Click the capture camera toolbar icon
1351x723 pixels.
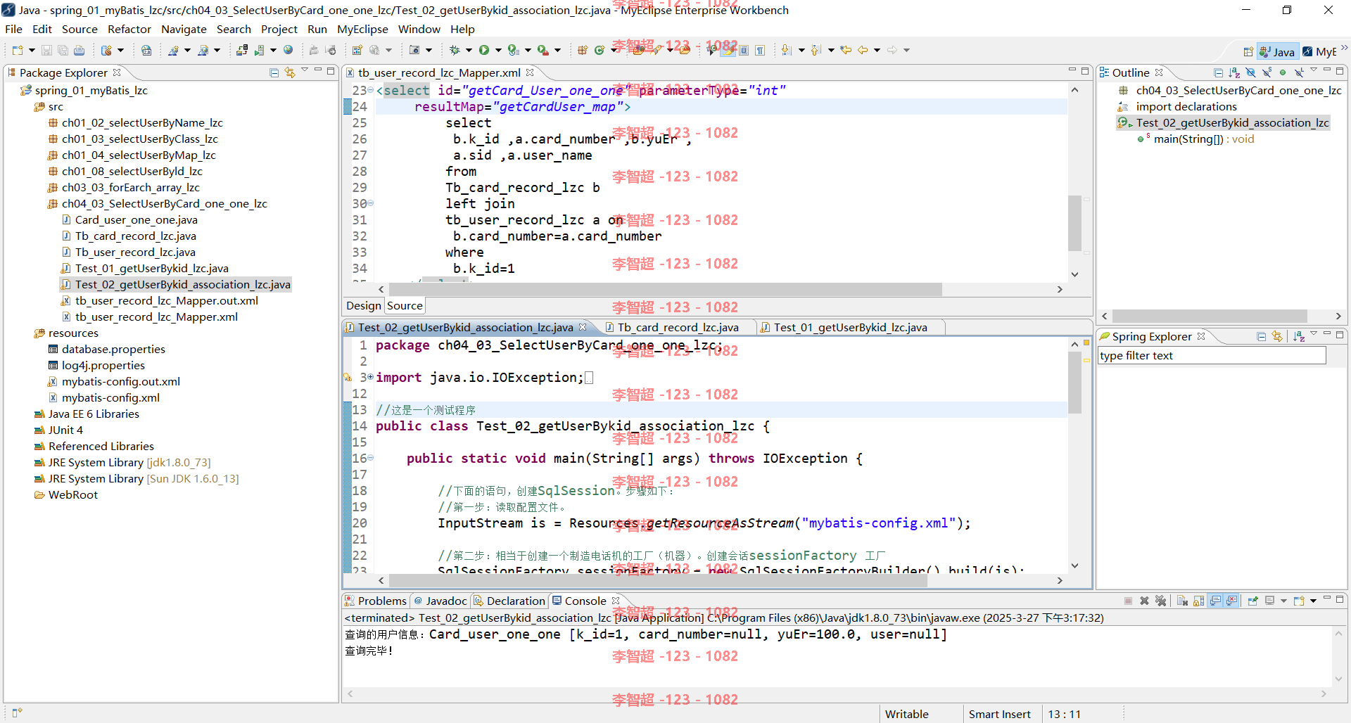point(414,50)
